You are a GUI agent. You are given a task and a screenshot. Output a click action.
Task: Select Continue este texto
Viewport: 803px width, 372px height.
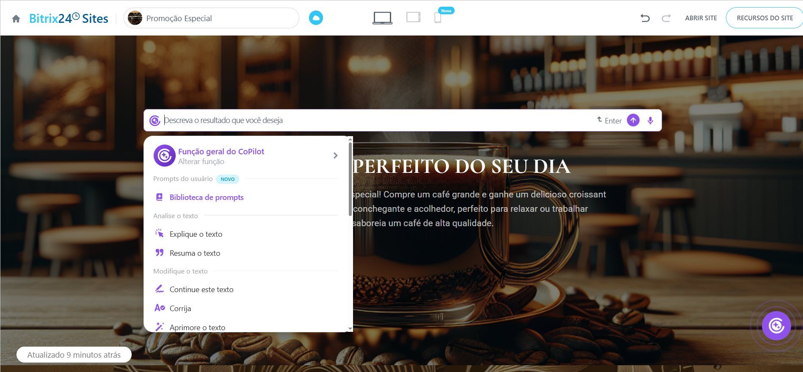[201, 290]
